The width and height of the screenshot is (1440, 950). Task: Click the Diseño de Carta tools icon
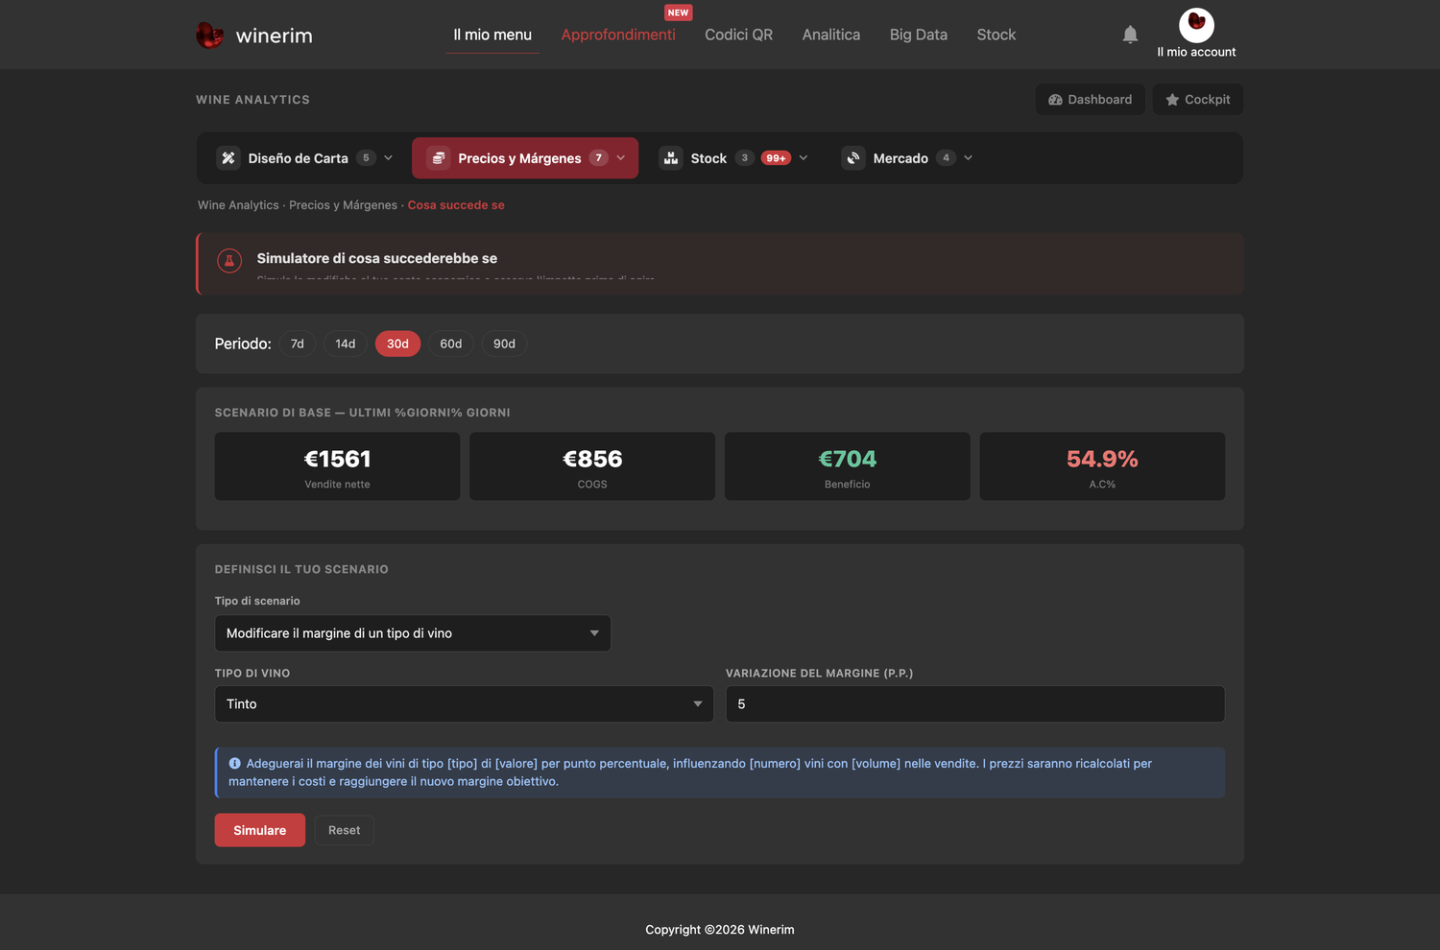(228, 158)
